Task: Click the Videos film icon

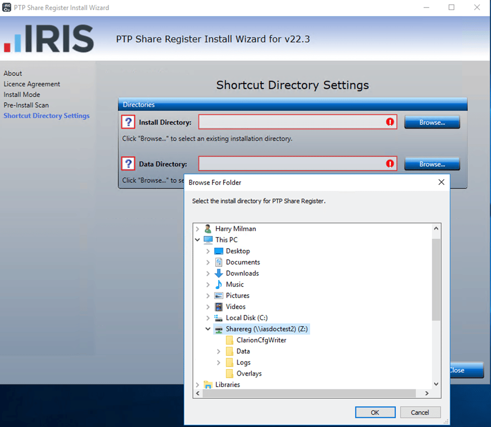Action: 219,307
